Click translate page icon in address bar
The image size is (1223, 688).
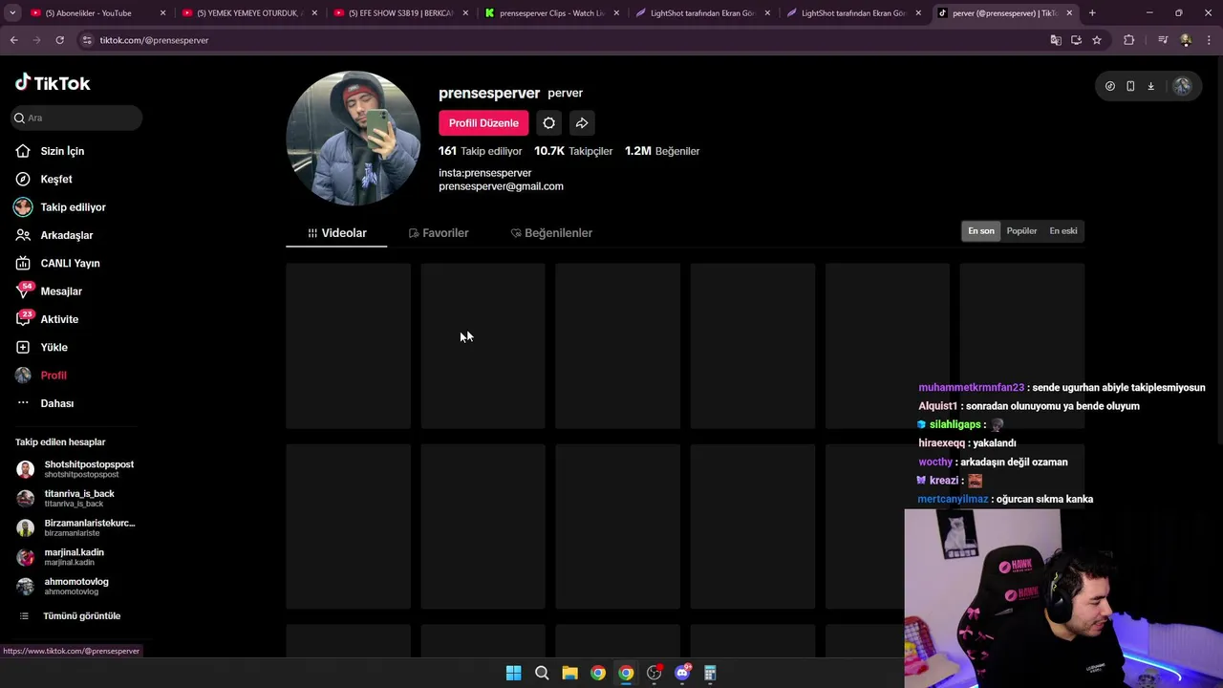1055,40
